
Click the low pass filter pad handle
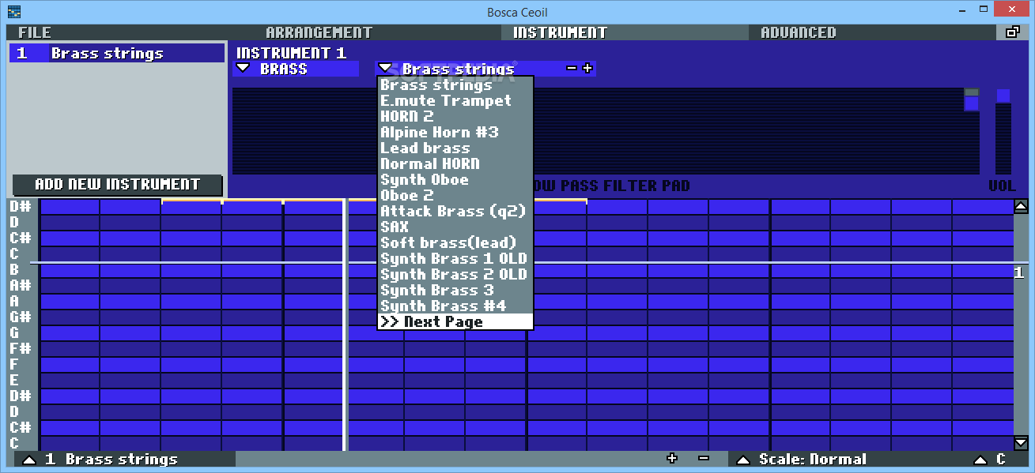(972, 103)
